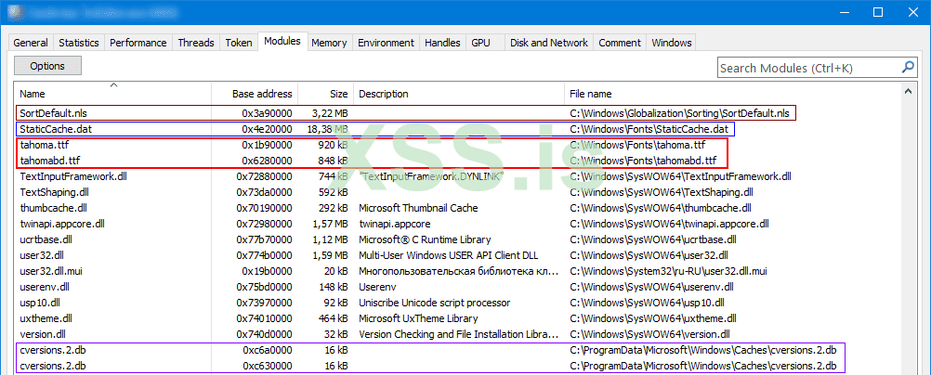This screenshot has height=375, width=931.
Task: Sort by File name column header
Action: pos(733,94)
